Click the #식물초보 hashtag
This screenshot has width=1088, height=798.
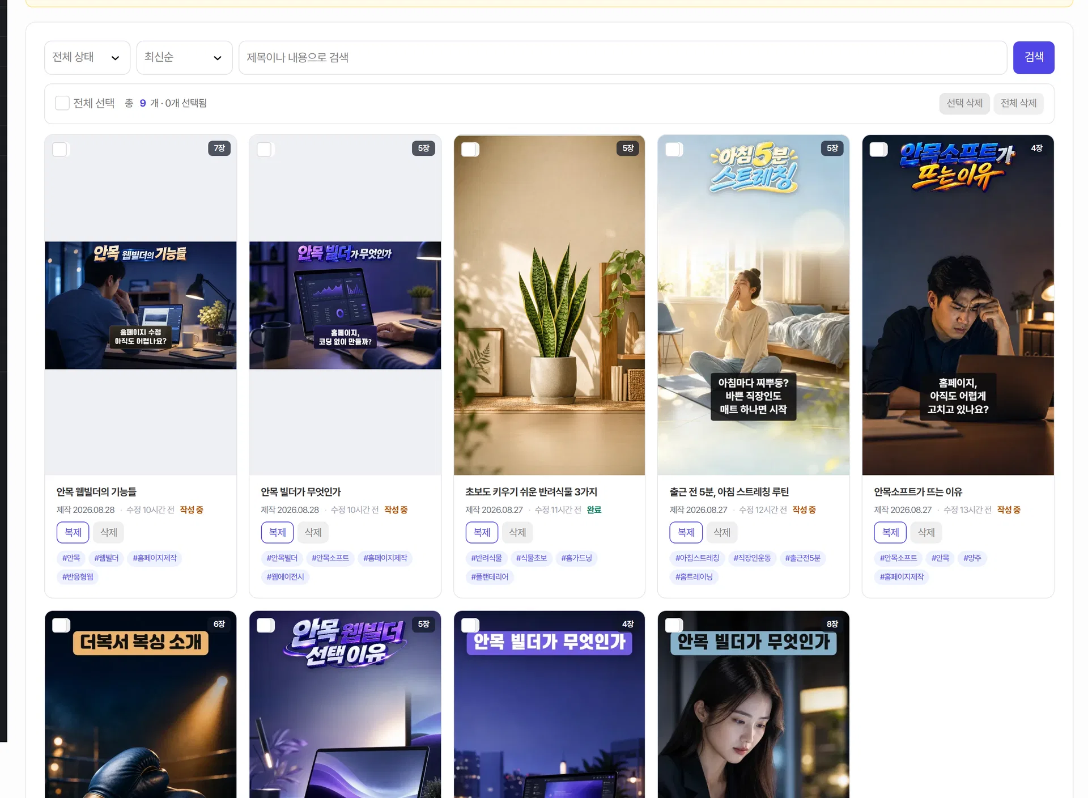click(532, 558)
